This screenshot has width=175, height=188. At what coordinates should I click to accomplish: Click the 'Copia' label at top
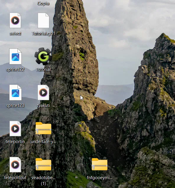(43, 3)
